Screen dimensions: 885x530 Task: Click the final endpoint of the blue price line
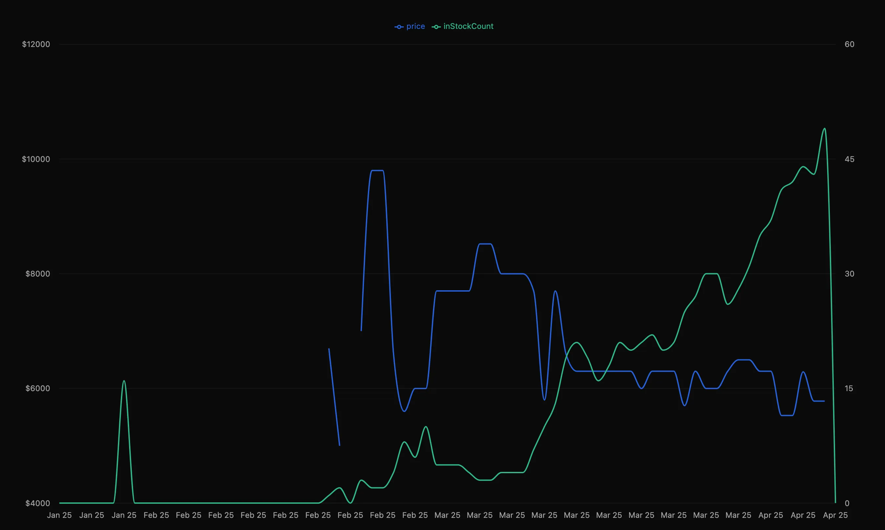(824, 401)
